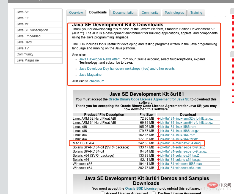The width and height of the screenshot is (234, 194).
Task: Open Java Magazine in the left sidebar
Action: click(38, 60)
